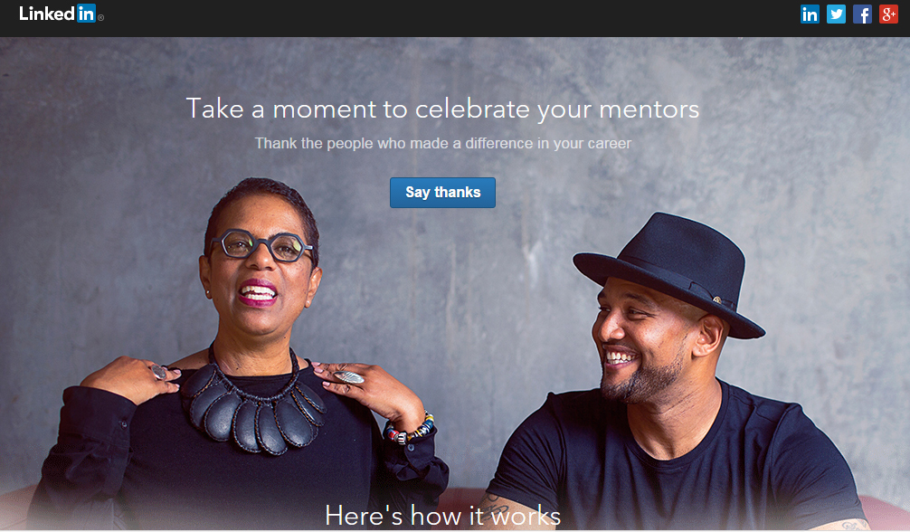Click the "Take a moment to celebrate" headline
This screenshot has width=910, height=532.
click(442, 109)
